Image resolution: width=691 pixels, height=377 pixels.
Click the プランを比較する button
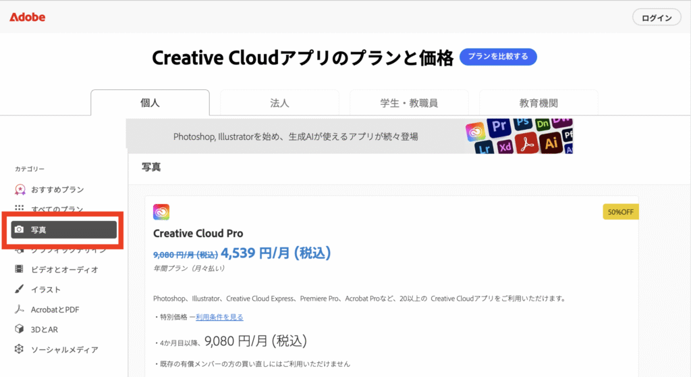[x=498, y=57]
